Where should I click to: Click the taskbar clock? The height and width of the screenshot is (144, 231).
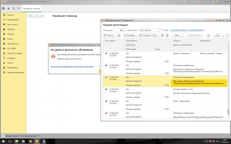tap(225, 141)
